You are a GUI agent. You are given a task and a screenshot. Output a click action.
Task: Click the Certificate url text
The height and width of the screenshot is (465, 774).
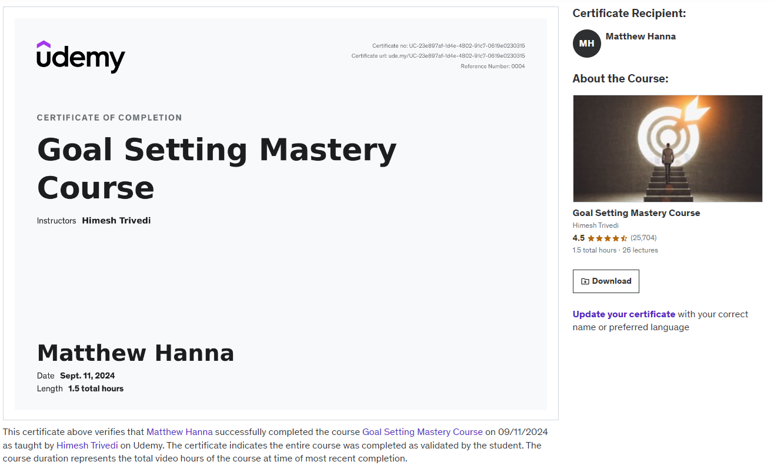tap(438, 56)
